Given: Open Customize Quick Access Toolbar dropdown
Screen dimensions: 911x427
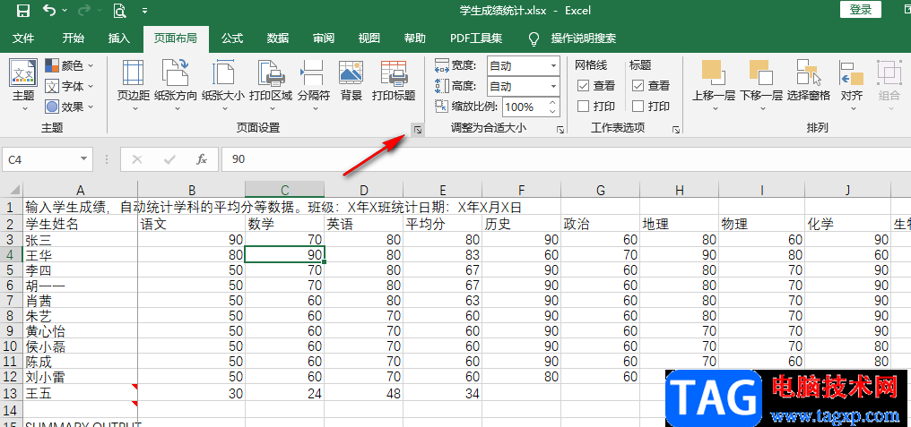Looking at the screenshot, I should coord(144,11).
